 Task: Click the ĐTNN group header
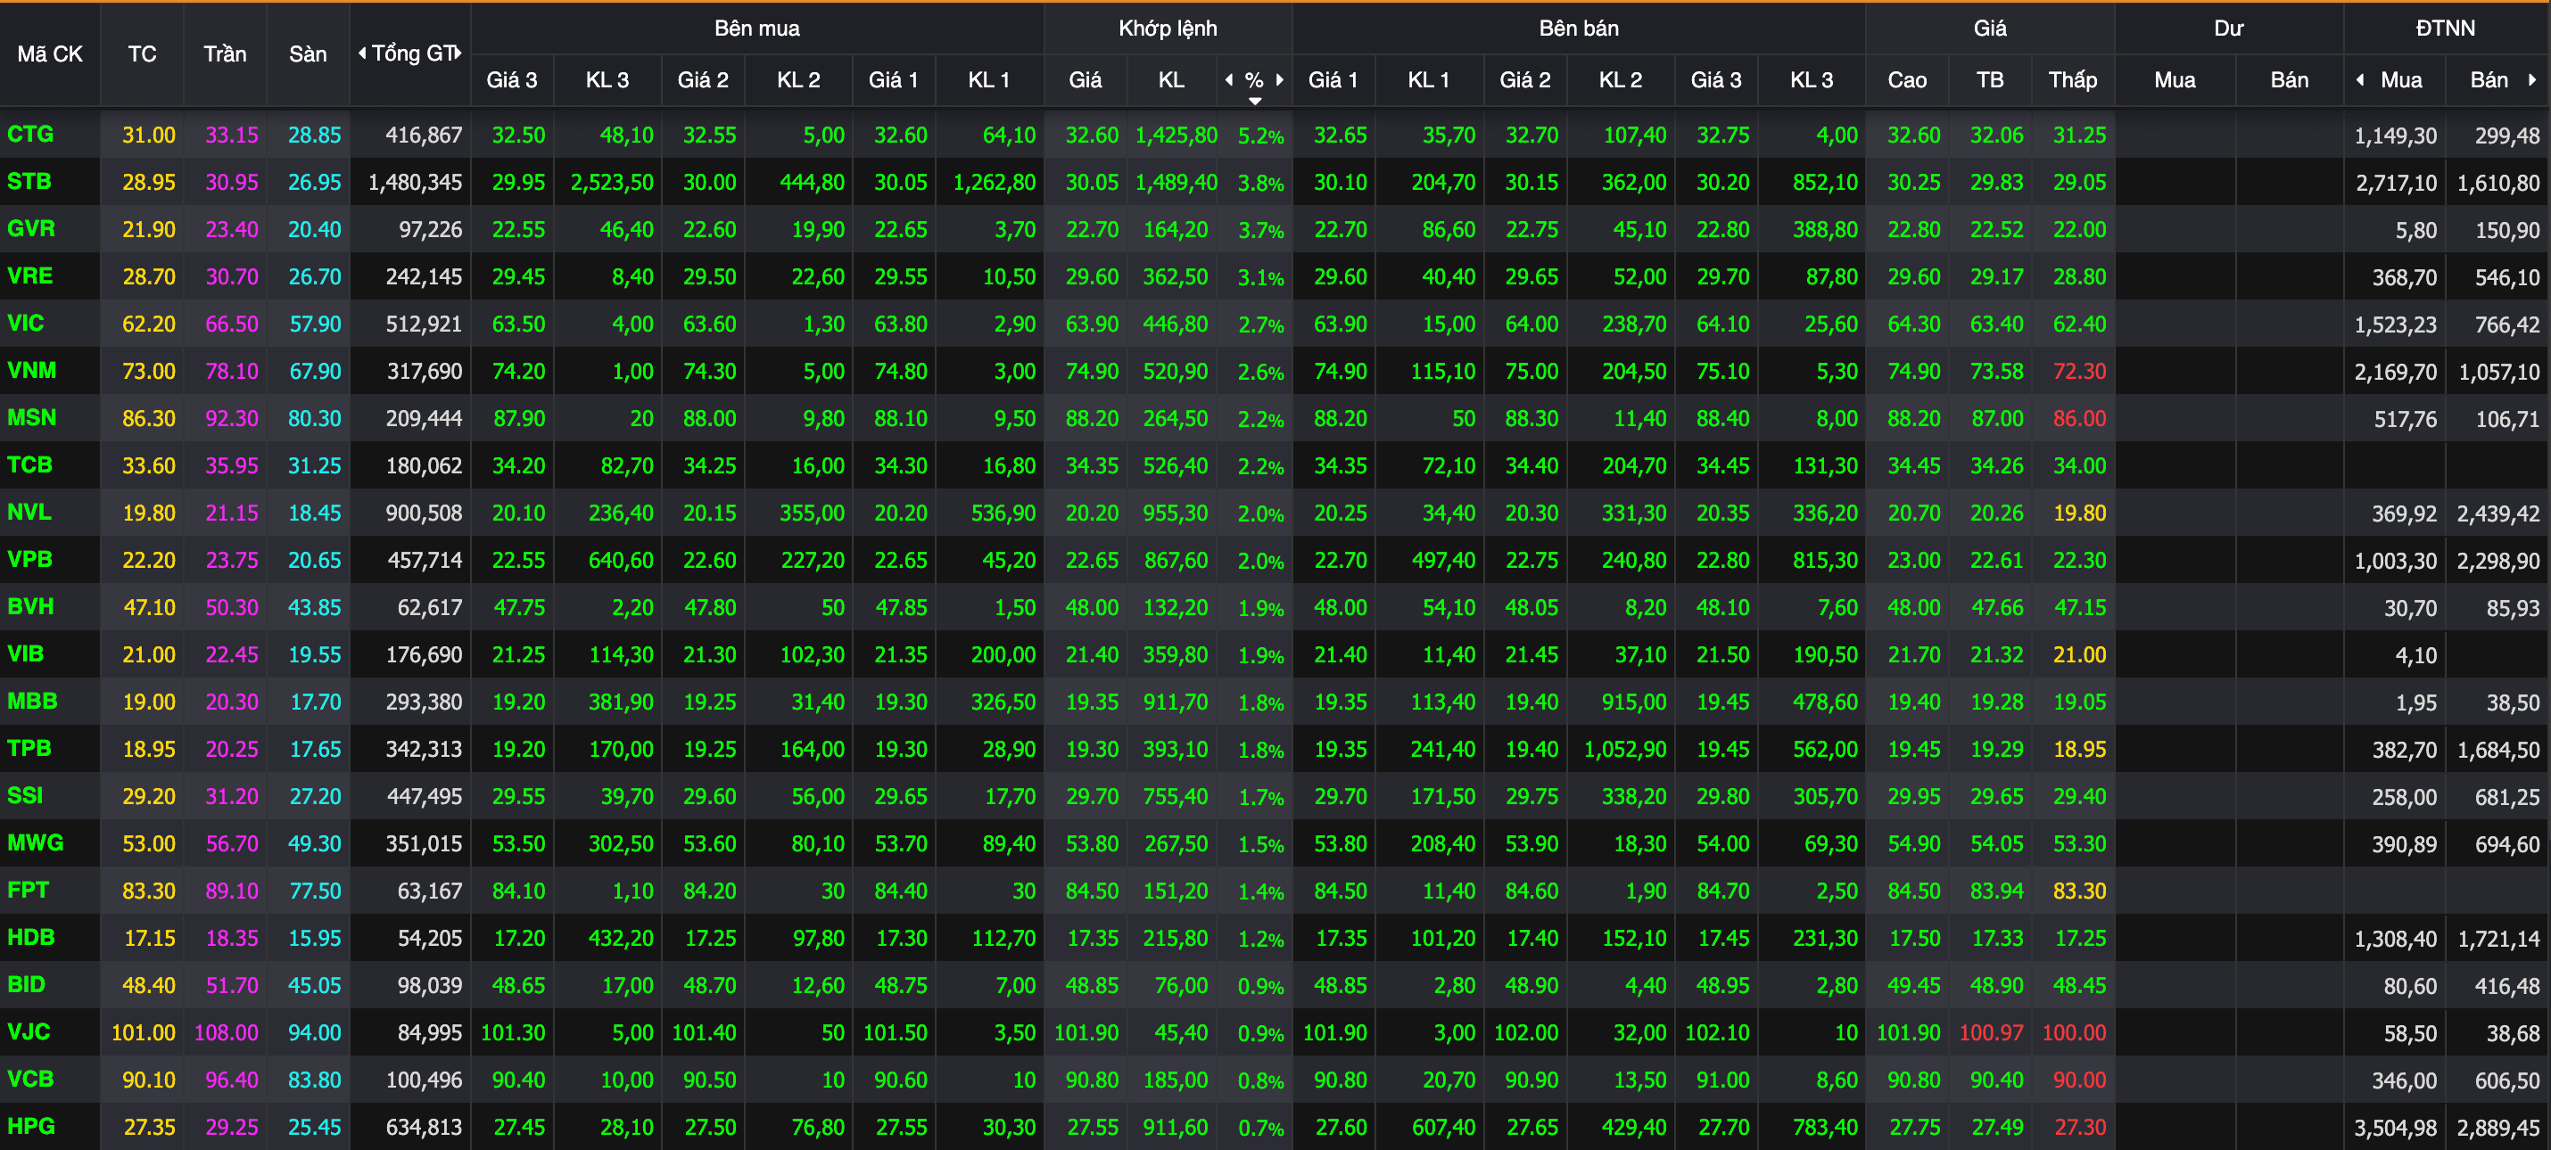[x=2445, y=28]
